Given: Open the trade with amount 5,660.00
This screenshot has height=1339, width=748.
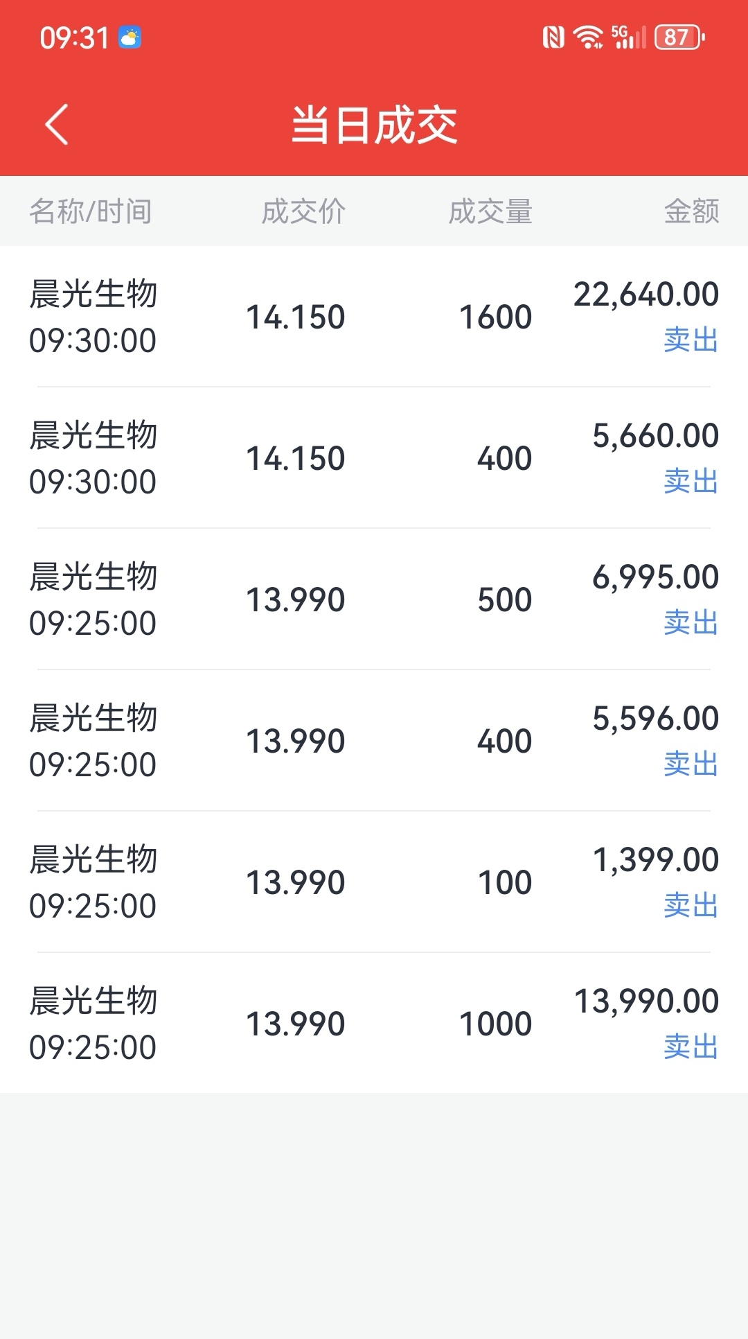Looking at the screenshot, I should click(374, 458).
